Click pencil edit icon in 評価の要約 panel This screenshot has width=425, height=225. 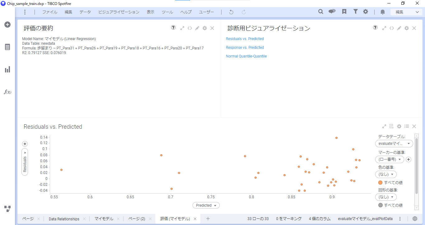pos(197,28)
